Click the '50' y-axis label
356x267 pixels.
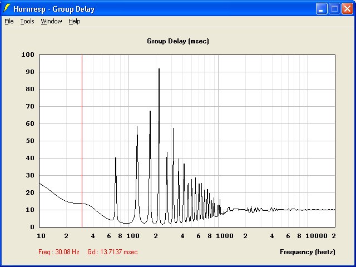[29, 141]
